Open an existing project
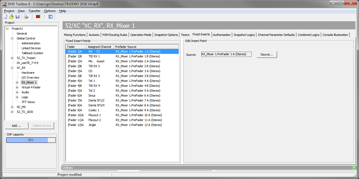 (11, 17)
